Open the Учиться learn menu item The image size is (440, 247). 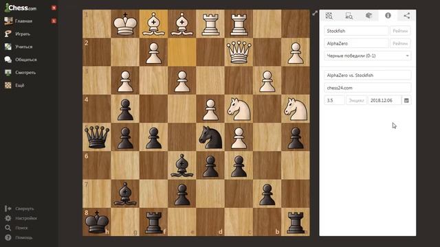click(x=24, y=47)
